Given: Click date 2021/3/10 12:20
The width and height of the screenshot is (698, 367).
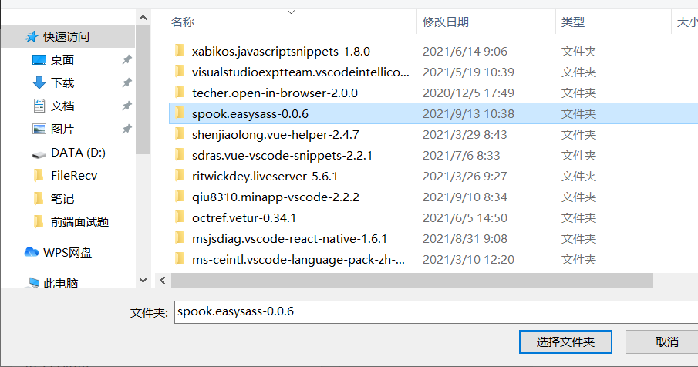Looking at the screenshot, I should tap(468, 259).
